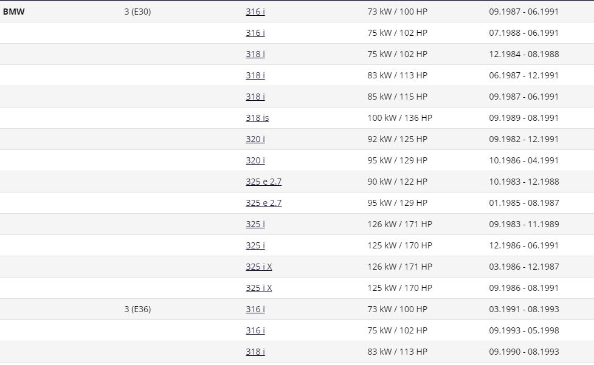Select the 318 i link with 85 kW / 115 HP
Viewport: 594px width, 365px height.
[x=255, y=97]
